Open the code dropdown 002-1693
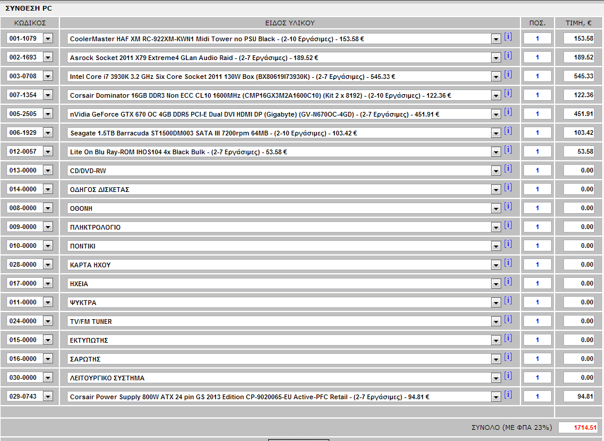604x441 pixels. 48,58
